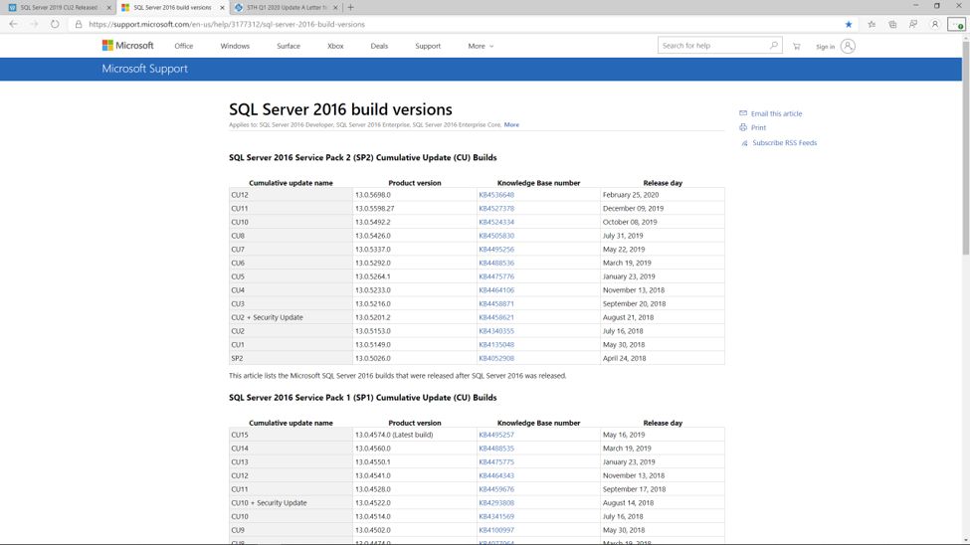970x545 pixels.
Task: Click the search magnifier icon
Action: click(773, 45)
